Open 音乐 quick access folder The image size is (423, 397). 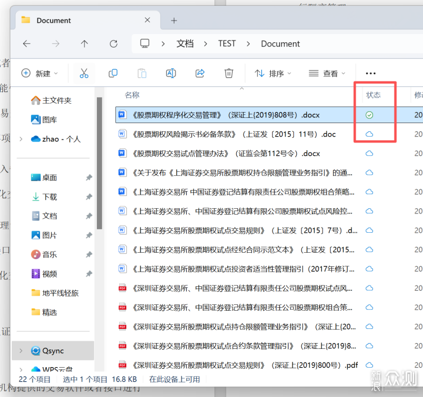tap(44, 255)
